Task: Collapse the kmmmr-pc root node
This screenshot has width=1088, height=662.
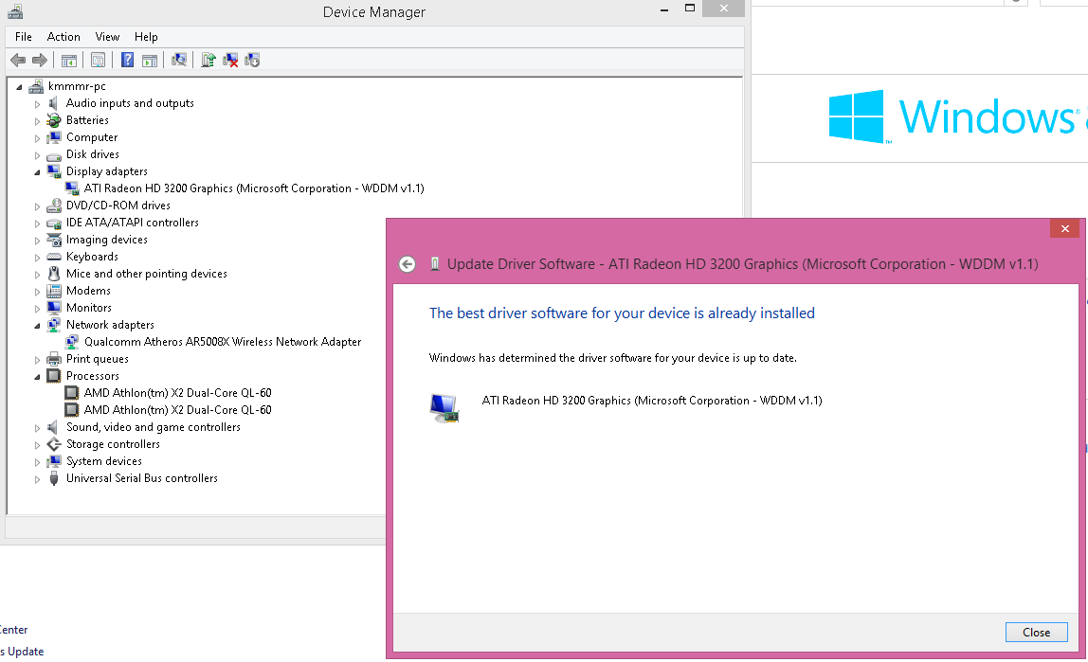Action: pyautogui.click(x=19, y=86)
